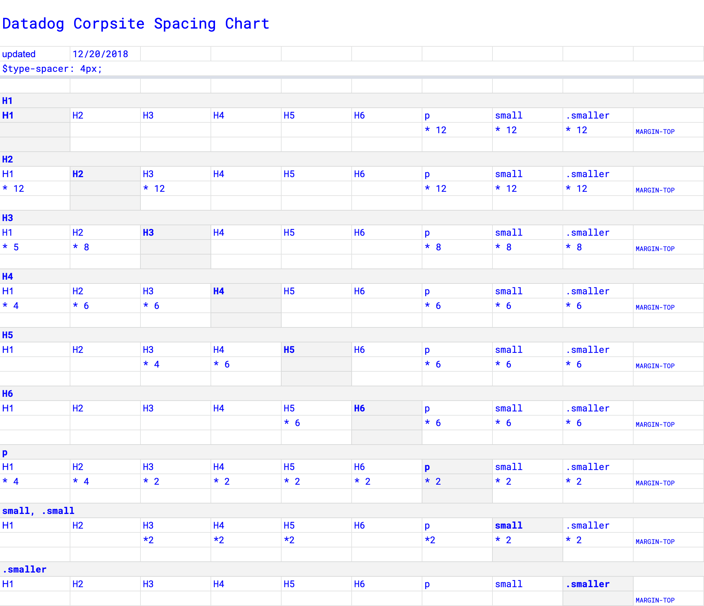
Task: Click bold H3 cell in H3 section
Action: click(176, 233)
